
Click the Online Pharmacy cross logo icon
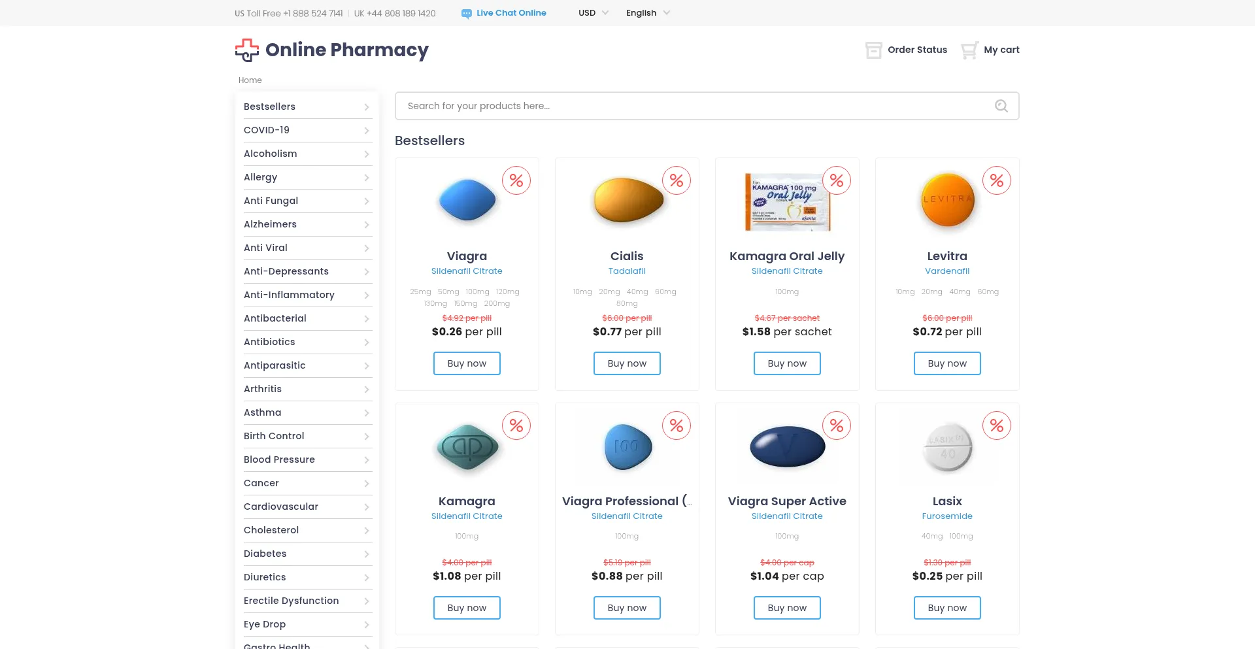pos(247,50)
